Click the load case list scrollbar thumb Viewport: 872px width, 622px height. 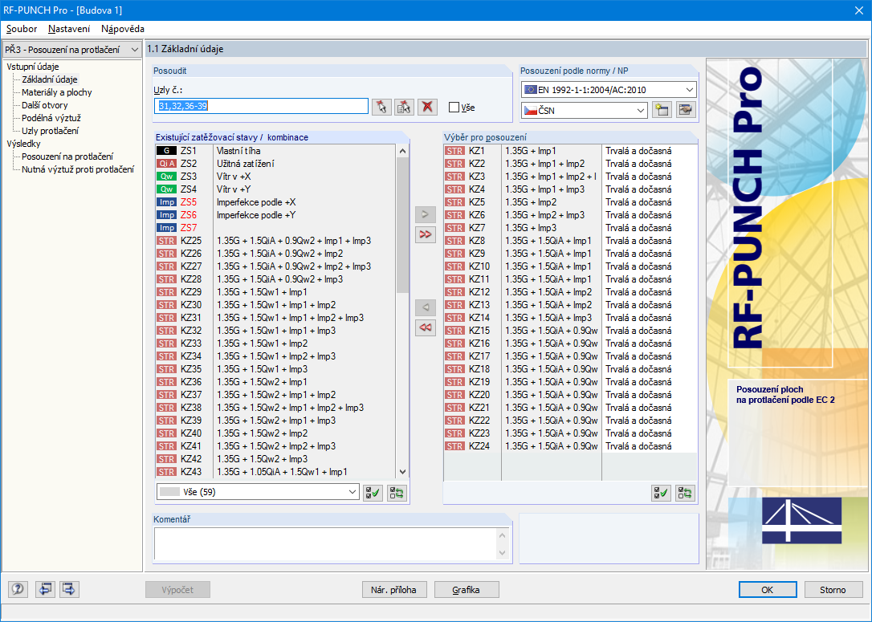pyautogui.click(x=402, y=225)
